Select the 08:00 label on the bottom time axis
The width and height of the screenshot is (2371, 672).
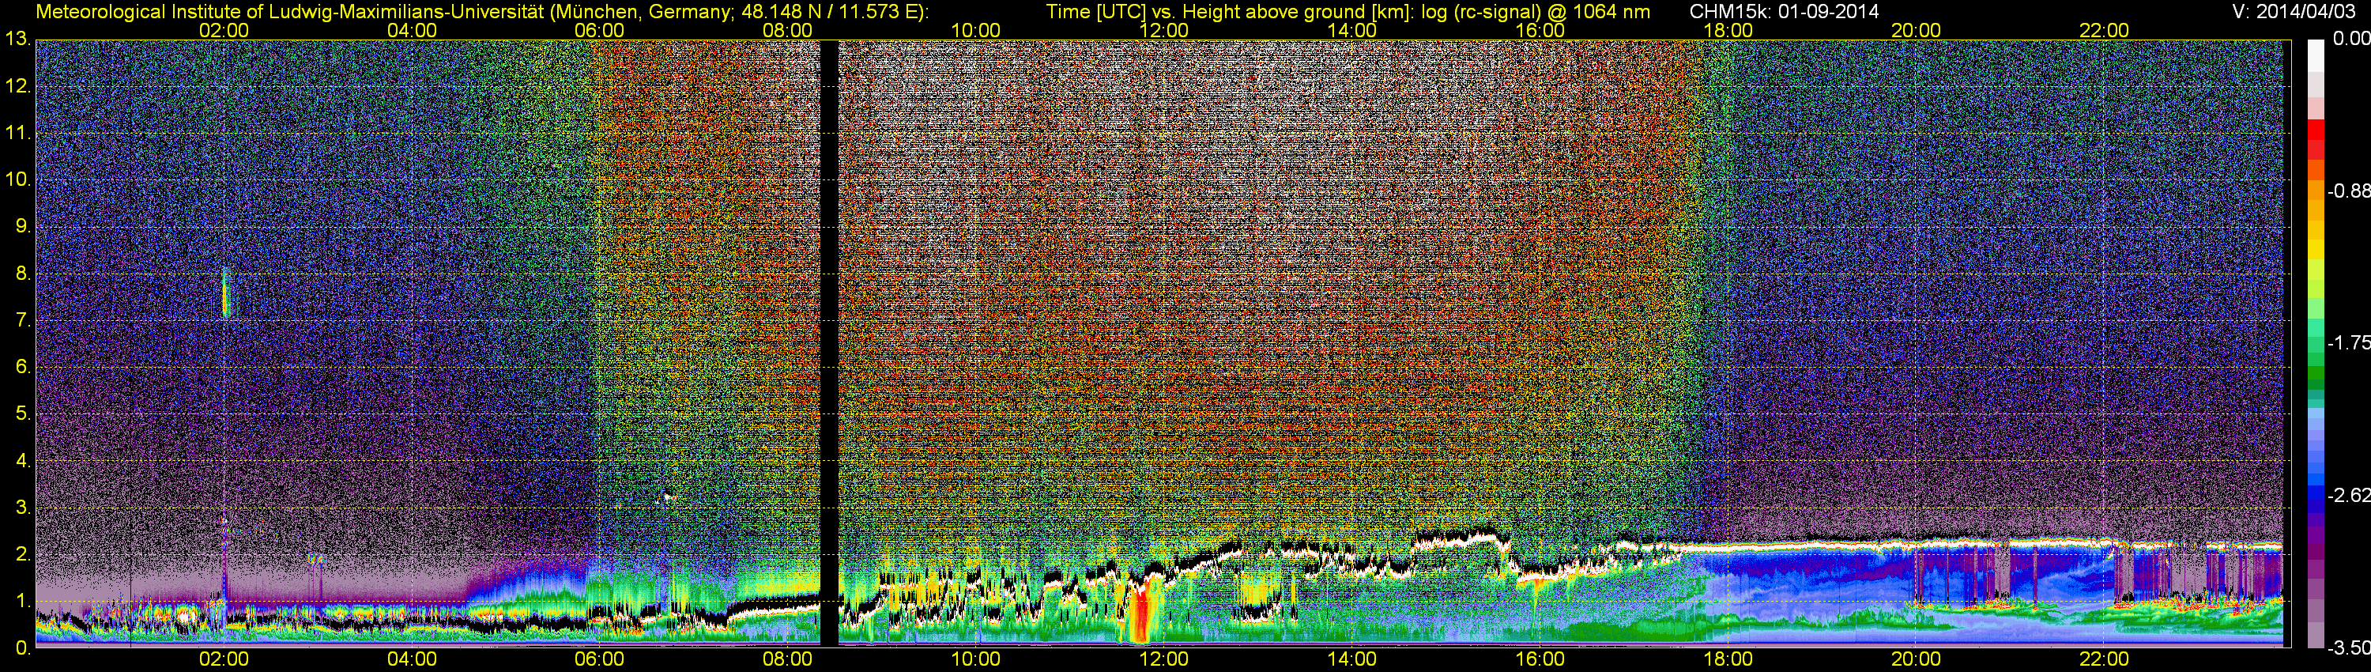(x=788, y=660)
